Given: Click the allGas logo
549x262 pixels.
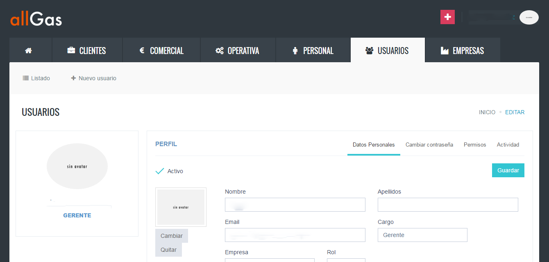Looking at the screenshot, I should (36, 19).
